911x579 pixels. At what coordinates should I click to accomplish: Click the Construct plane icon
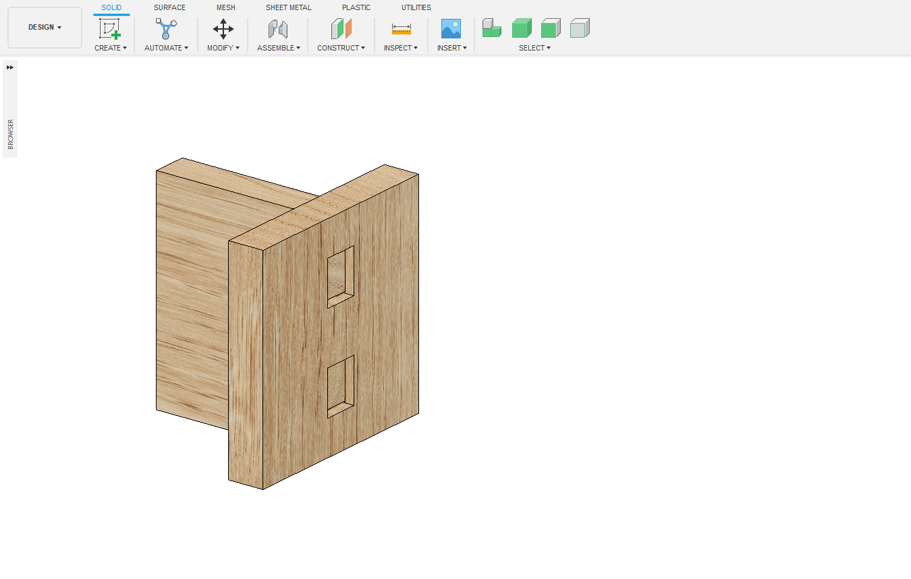[341, 29]
